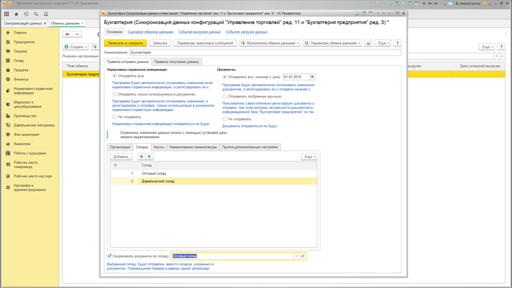Open the help question mark in dialog toolbar
512x288 pixels.
coord(397,43)
